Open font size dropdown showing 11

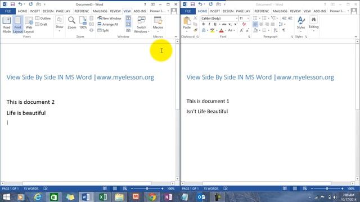(248, 19)
